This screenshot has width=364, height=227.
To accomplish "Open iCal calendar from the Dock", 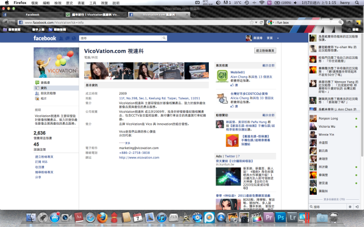I will 138,218.
